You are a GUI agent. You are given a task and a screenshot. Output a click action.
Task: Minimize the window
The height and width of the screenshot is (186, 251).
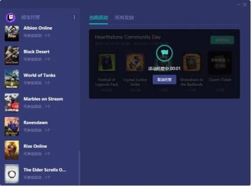pos(238,5)
